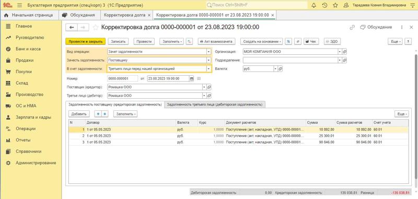Expand Валюта dropdown arrow
Screen dimensions: 418x199
tap(276, 69)
